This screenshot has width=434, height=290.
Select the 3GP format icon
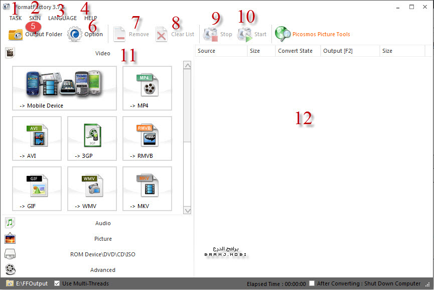pyautogui.click(x=92, y=139)
